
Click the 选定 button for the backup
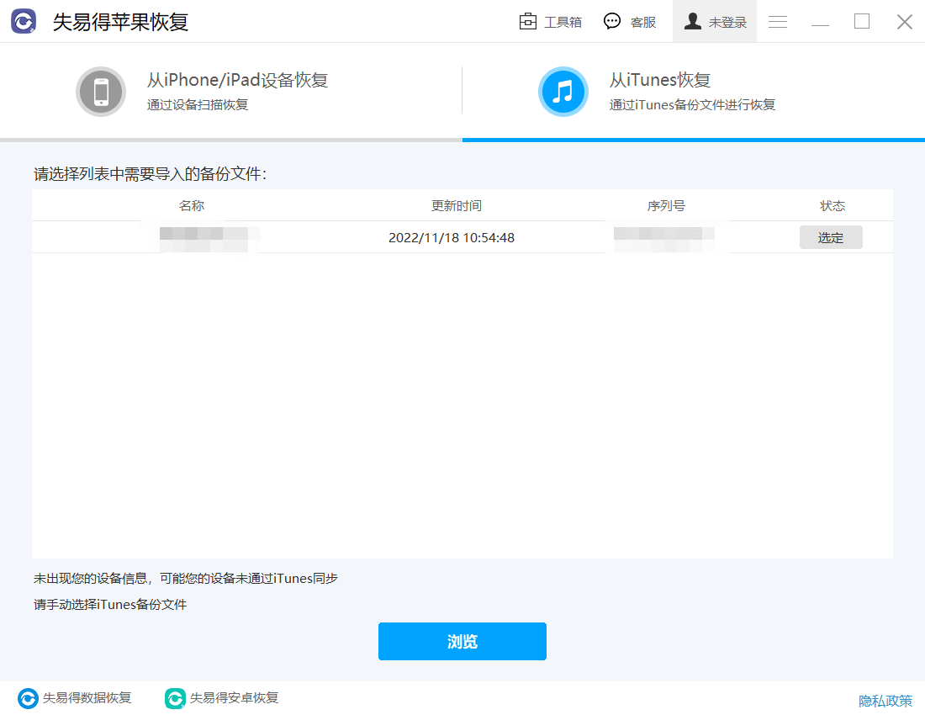pyautogui.click(x=831, y=237)
